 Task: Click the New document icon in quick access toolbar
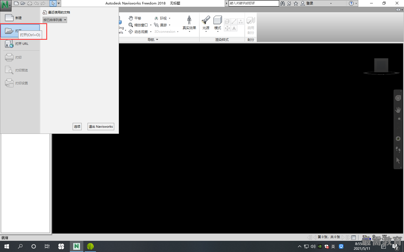click(x=16, y=3)
